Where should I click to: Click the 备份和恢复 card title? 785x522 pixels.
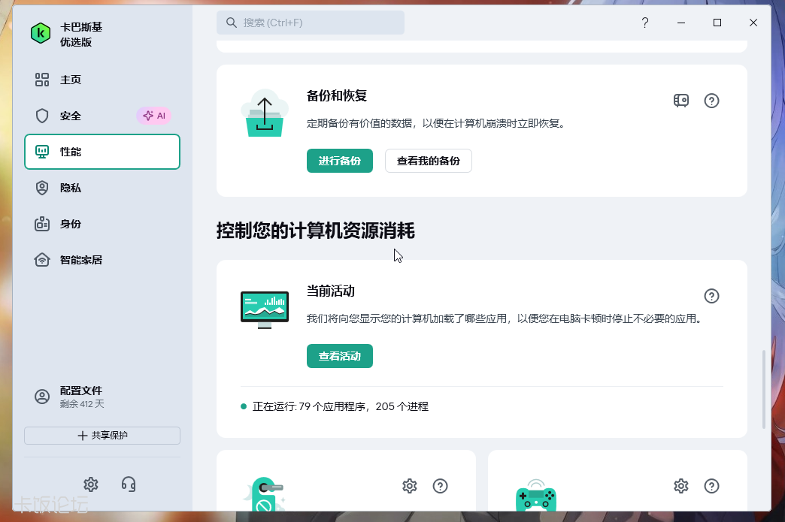click(336, 95)
